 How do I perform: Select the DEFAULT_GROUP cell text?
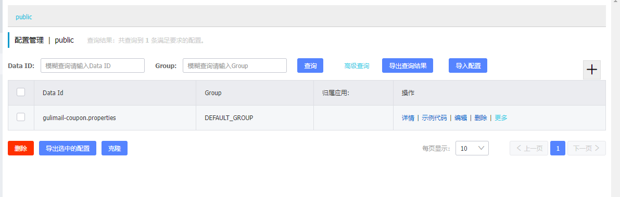229,117
